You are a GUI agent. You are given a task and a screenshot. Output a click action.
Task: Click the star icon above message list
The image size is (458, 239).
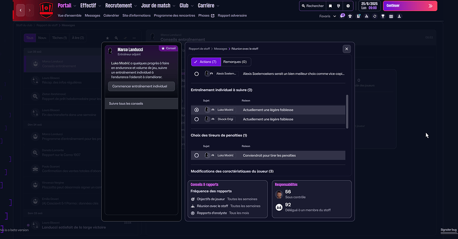pos(107,38)
